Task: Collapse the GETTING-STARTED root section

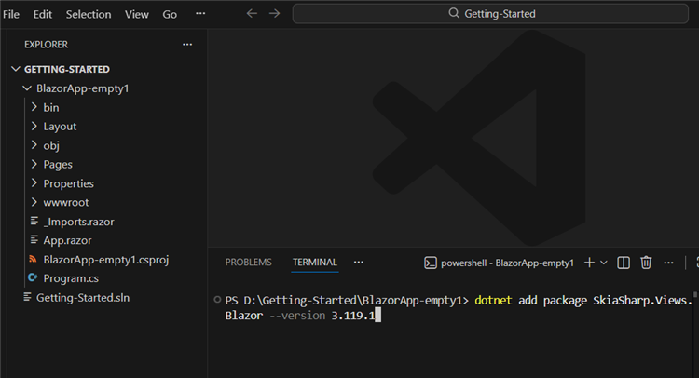Action: 16,69
